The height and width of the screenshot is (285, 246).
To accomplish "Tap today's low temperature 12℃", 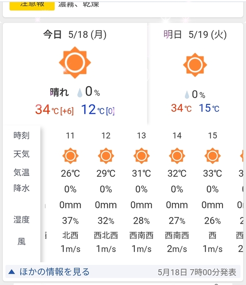I will click(x=93, y=109).
